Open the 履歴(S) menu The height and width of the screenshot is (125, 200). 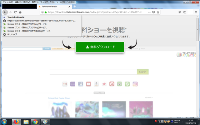[x=35, y=2]
